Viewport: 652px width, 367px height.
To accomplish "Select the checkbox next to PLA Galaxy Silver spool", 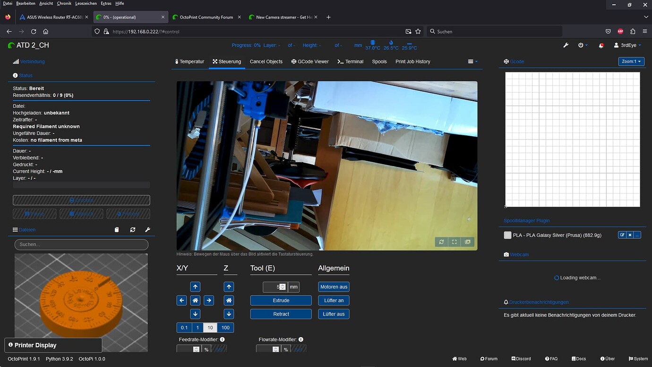I will coord(507,235).
